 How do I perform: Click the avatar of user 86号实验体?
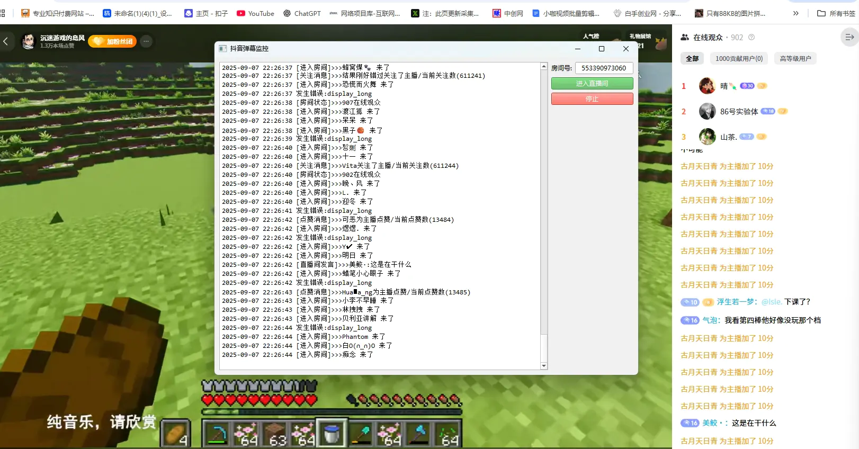[707, 111]
